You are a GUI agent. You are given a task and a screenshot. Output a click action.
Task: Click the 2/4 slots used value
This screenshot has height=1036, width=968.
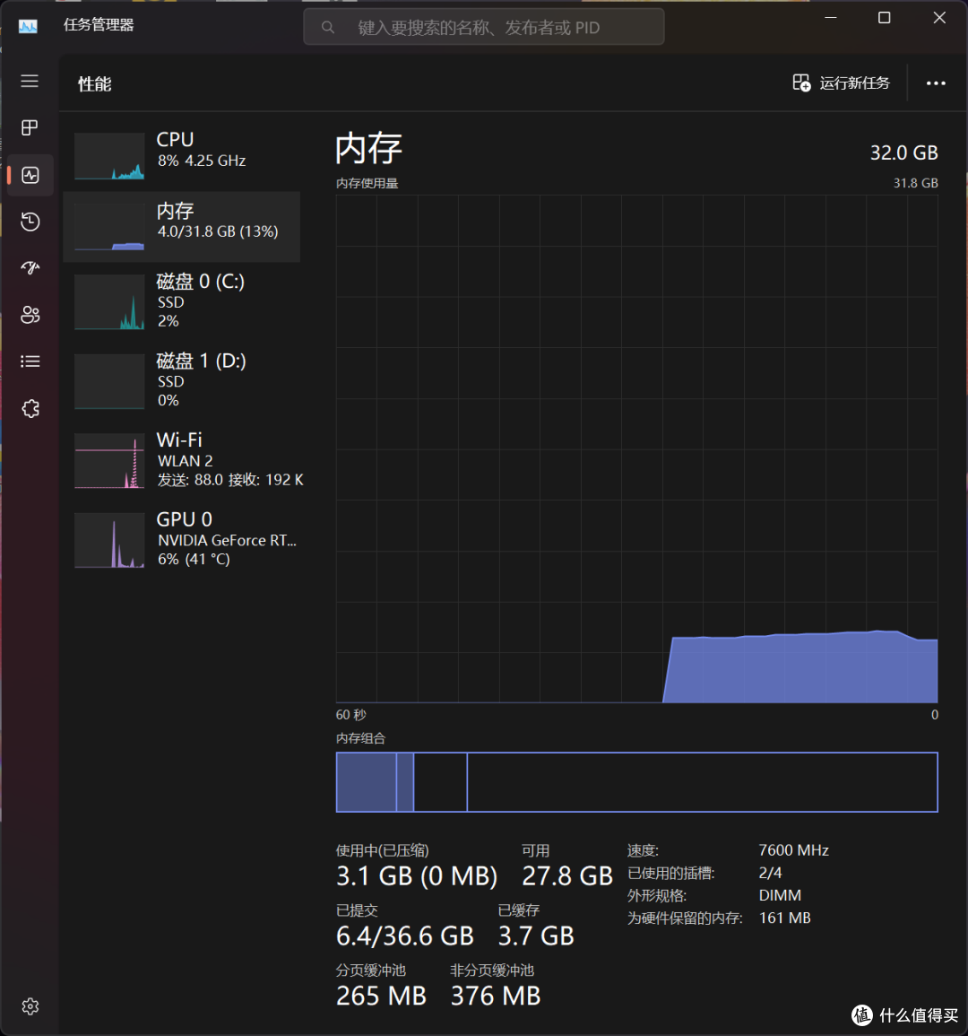point(770,873)
